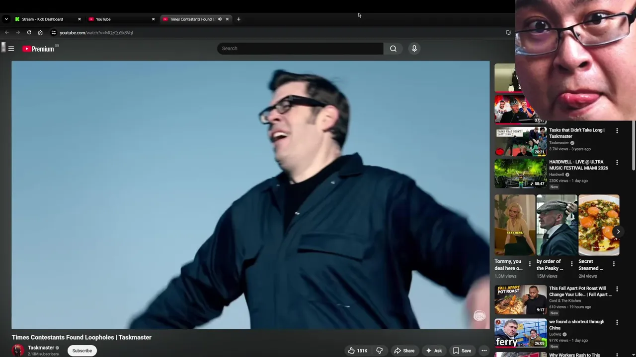Open the YouTube guide hamburger menu

pos(11,49)
